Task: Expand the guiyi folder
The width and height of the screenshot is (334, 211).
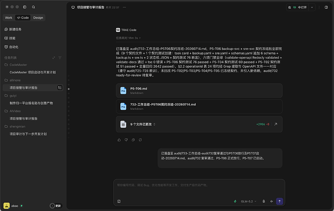Action: [x=11, y=96]
